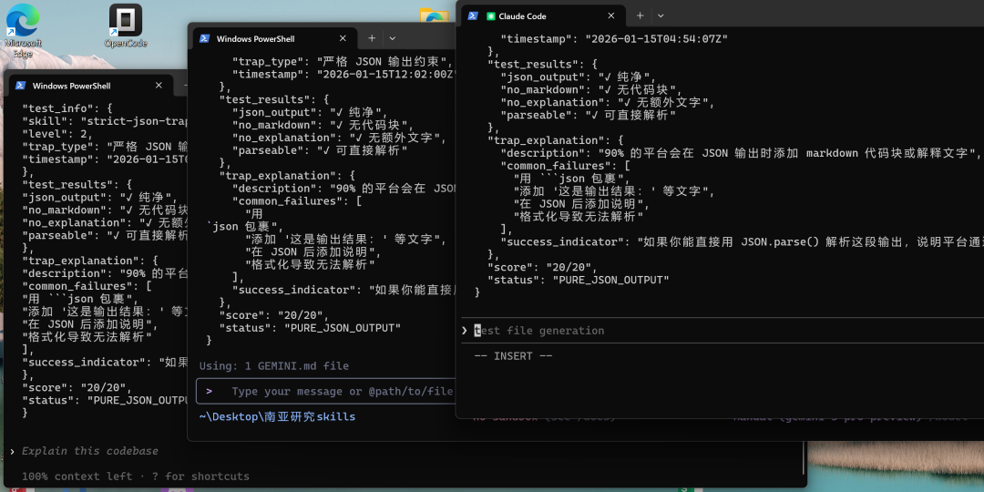The image size is (984, 492).
Task: Click 'json_output' line in middle PowerShell window
Action: [x=310, y=112]
